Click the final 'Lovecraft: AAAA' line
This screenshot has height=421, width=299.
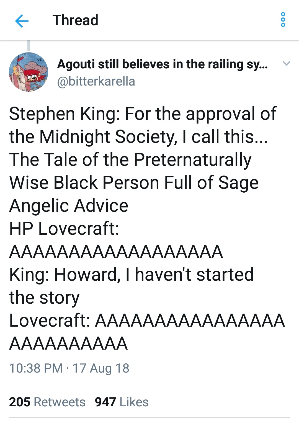[147, 321]
